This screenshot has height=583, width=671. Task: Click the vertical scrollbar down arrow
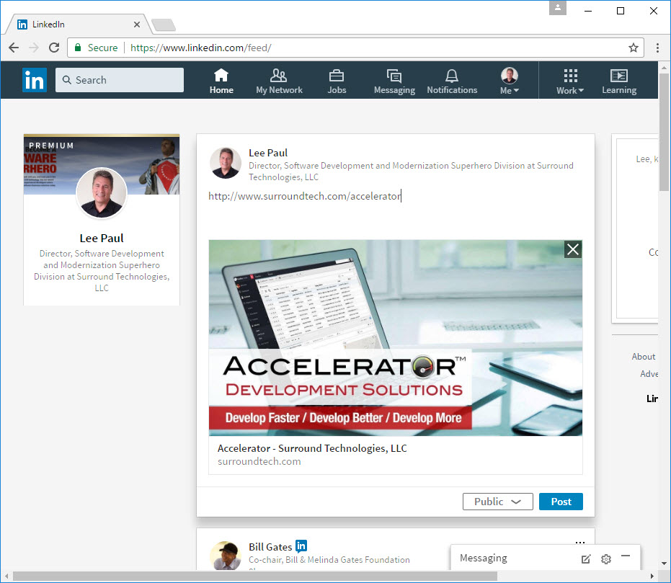664,564
